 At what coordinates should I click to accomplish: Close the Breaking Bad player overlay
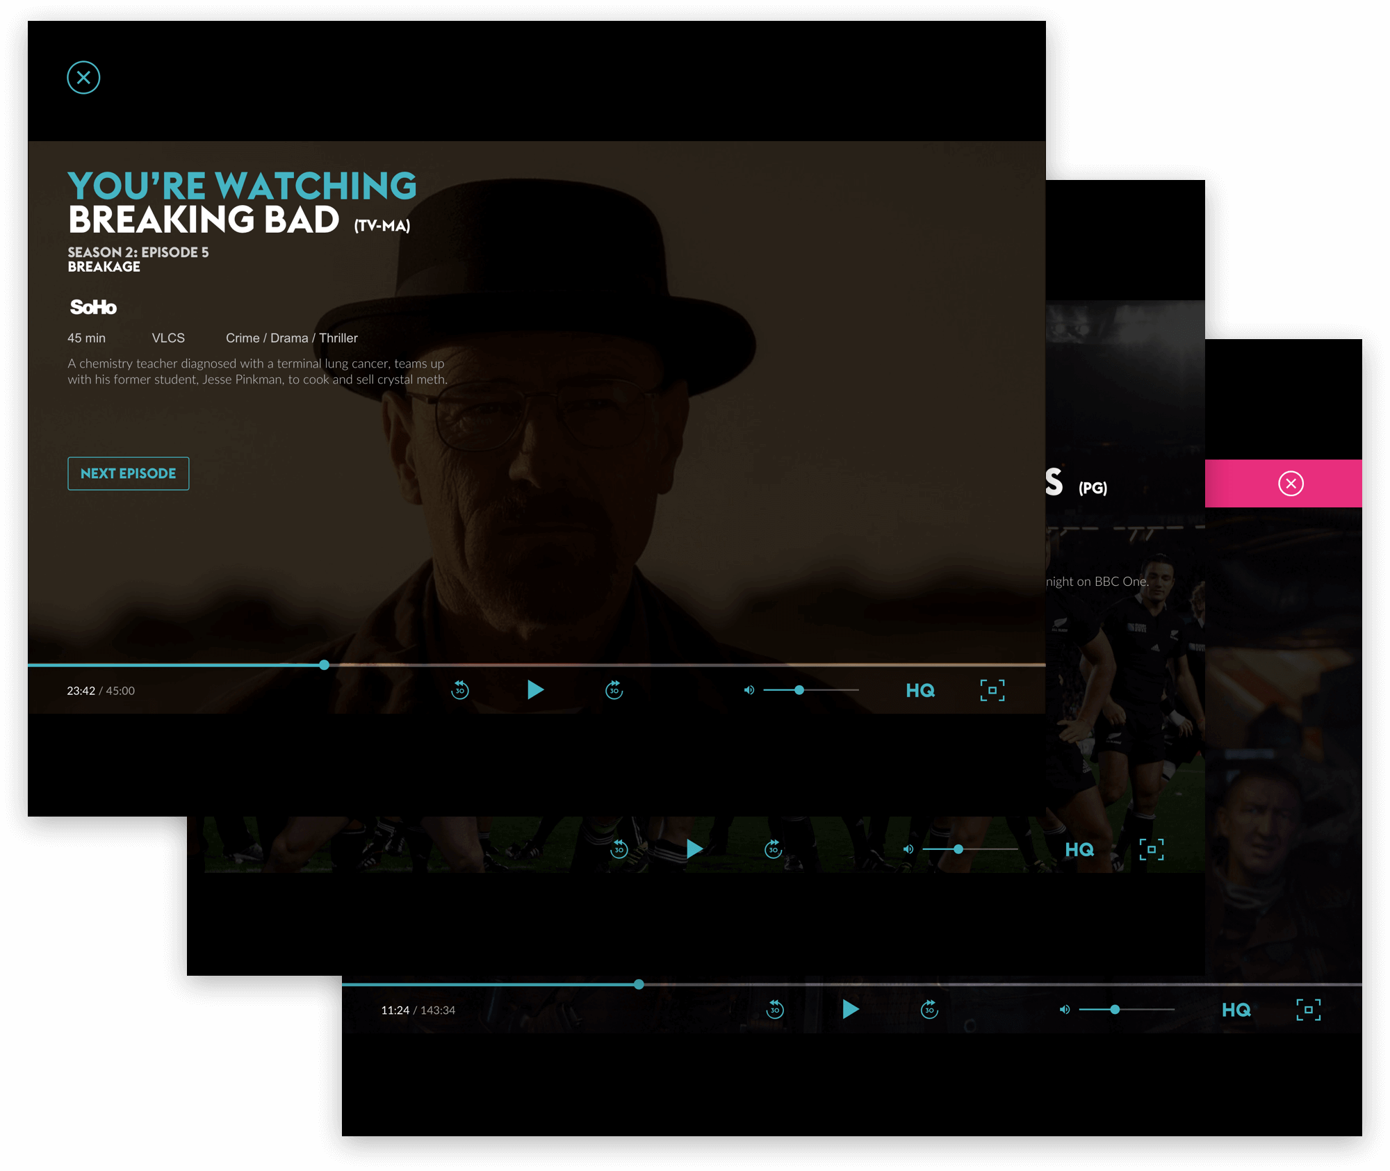[83, 77]
